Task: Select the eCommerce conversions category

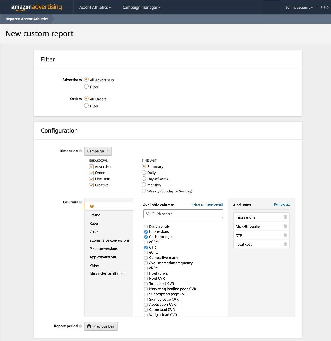Action: pos(109,240)
